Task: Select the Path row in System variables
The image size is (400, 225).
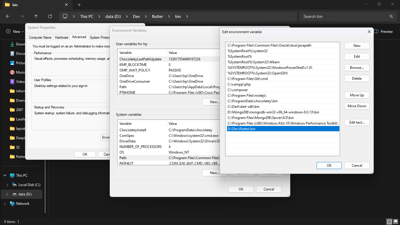Action: (123, 158)
